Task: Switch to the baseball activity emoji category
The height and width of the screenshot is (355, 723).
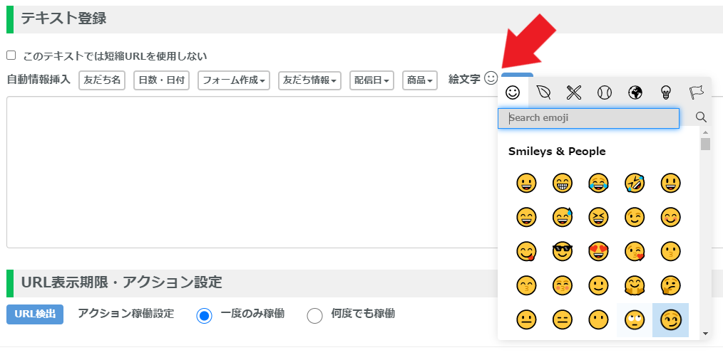Action: point(605,92)
